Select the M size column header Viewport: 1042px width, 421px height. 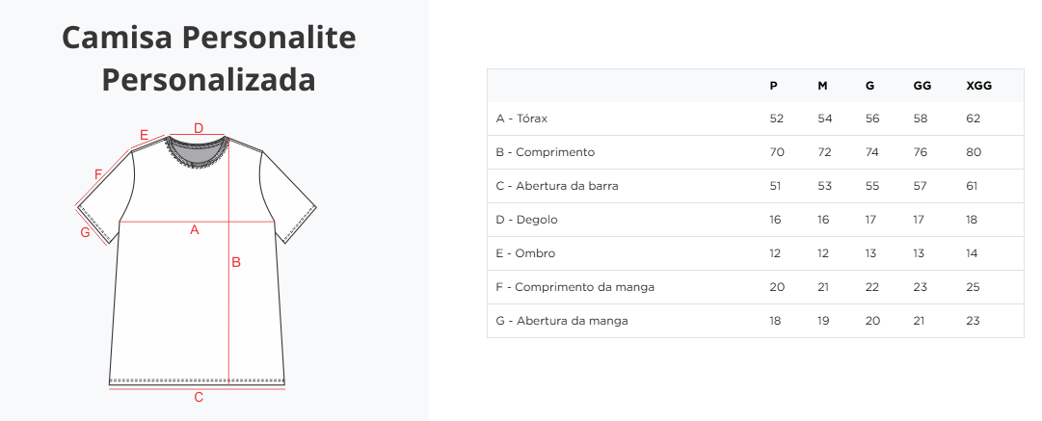click(x=822, y=86)
